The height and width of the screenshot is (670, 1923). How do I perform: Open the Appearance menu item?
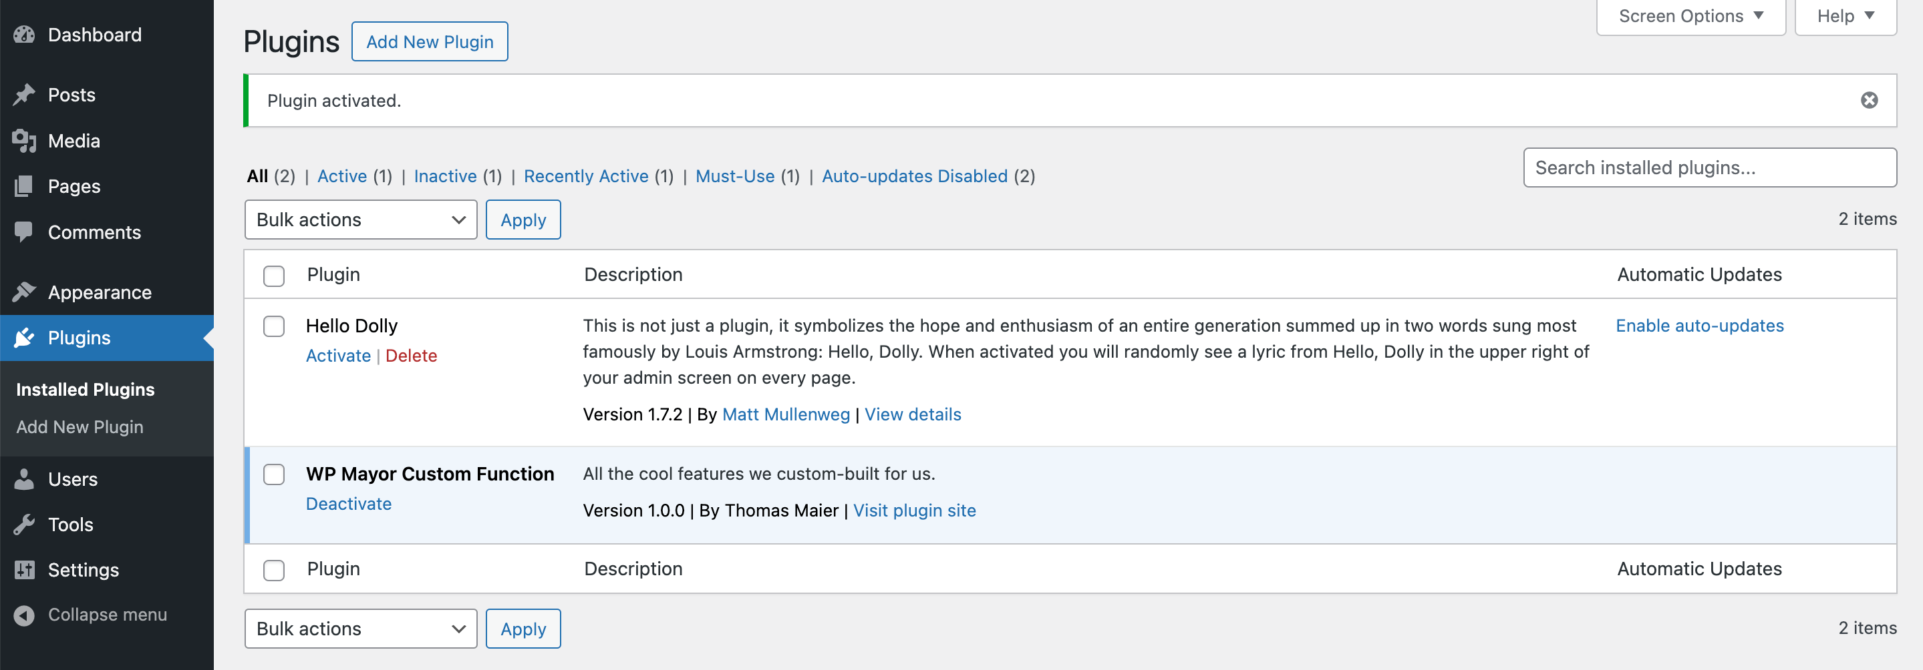point(107,292)
